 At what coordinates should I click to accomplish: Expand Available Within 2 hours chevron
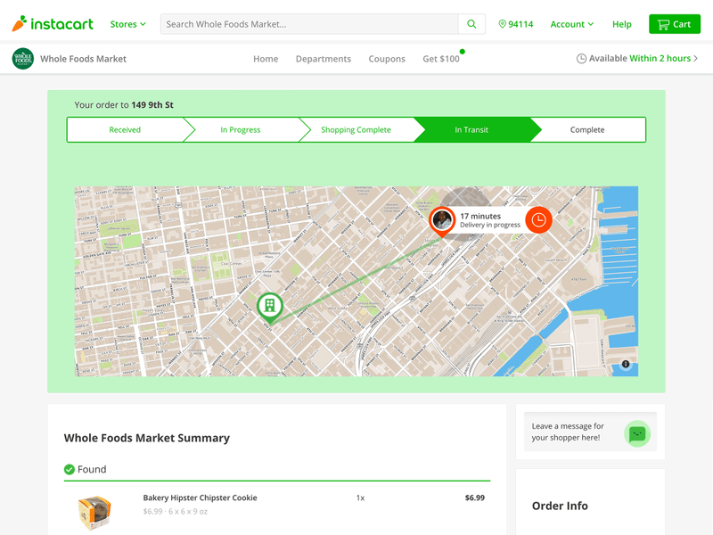[695, 58]
